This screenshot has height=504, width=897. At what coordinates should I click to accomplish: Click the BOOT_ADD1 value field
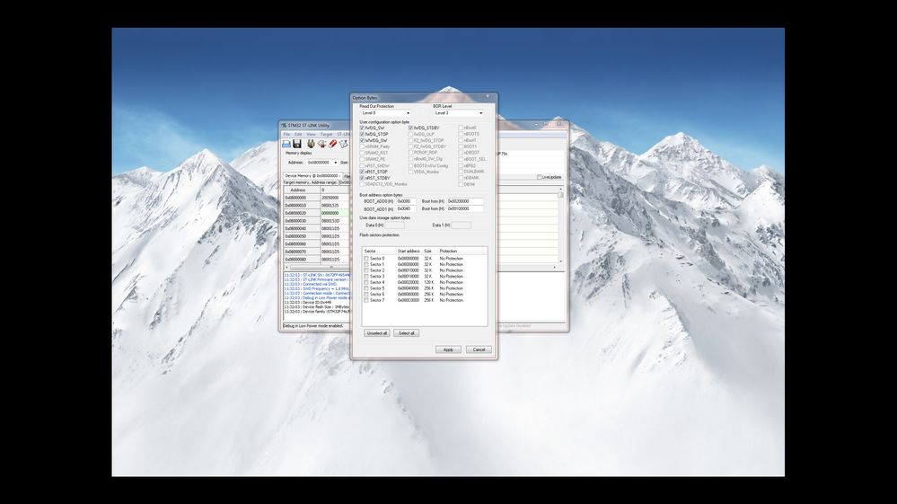pos(406,208)
